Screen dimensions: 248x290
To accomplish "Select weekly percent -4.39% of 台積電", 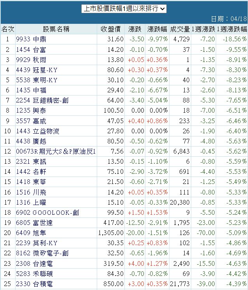I will 236,284.
